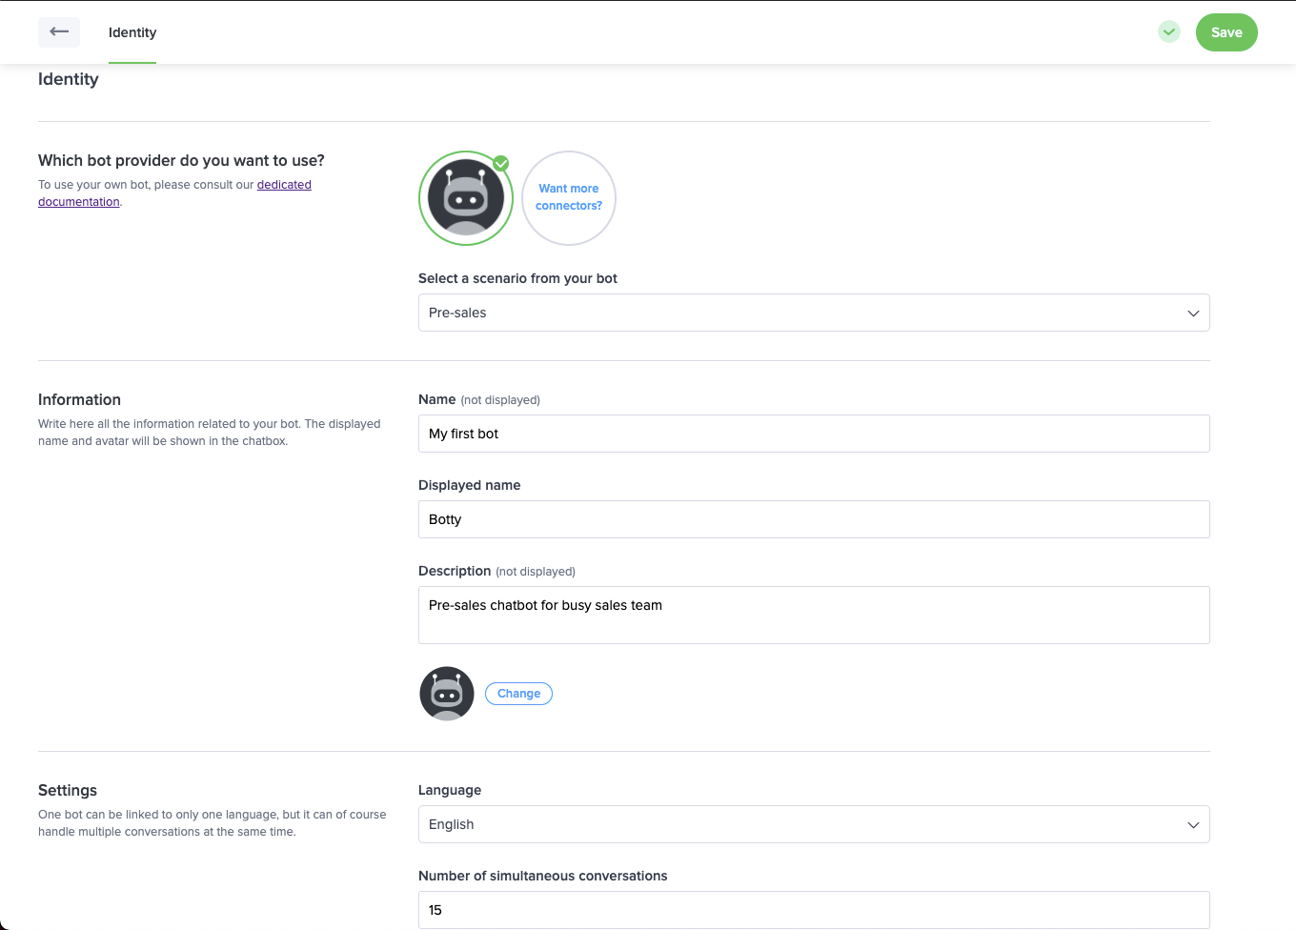This screenshot has height=930, width=1296.
Task: Expand the chevron arrow in the scenario selector
Action: (1193, 313)
